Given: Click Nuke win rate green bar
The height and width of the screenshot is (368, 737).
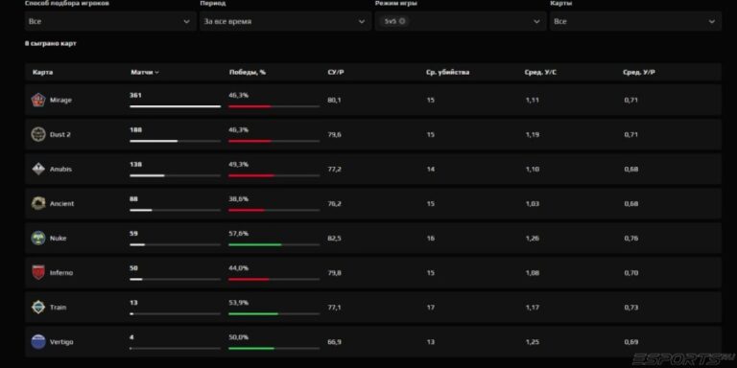Looking at the screenshot, I should point(254,244).
